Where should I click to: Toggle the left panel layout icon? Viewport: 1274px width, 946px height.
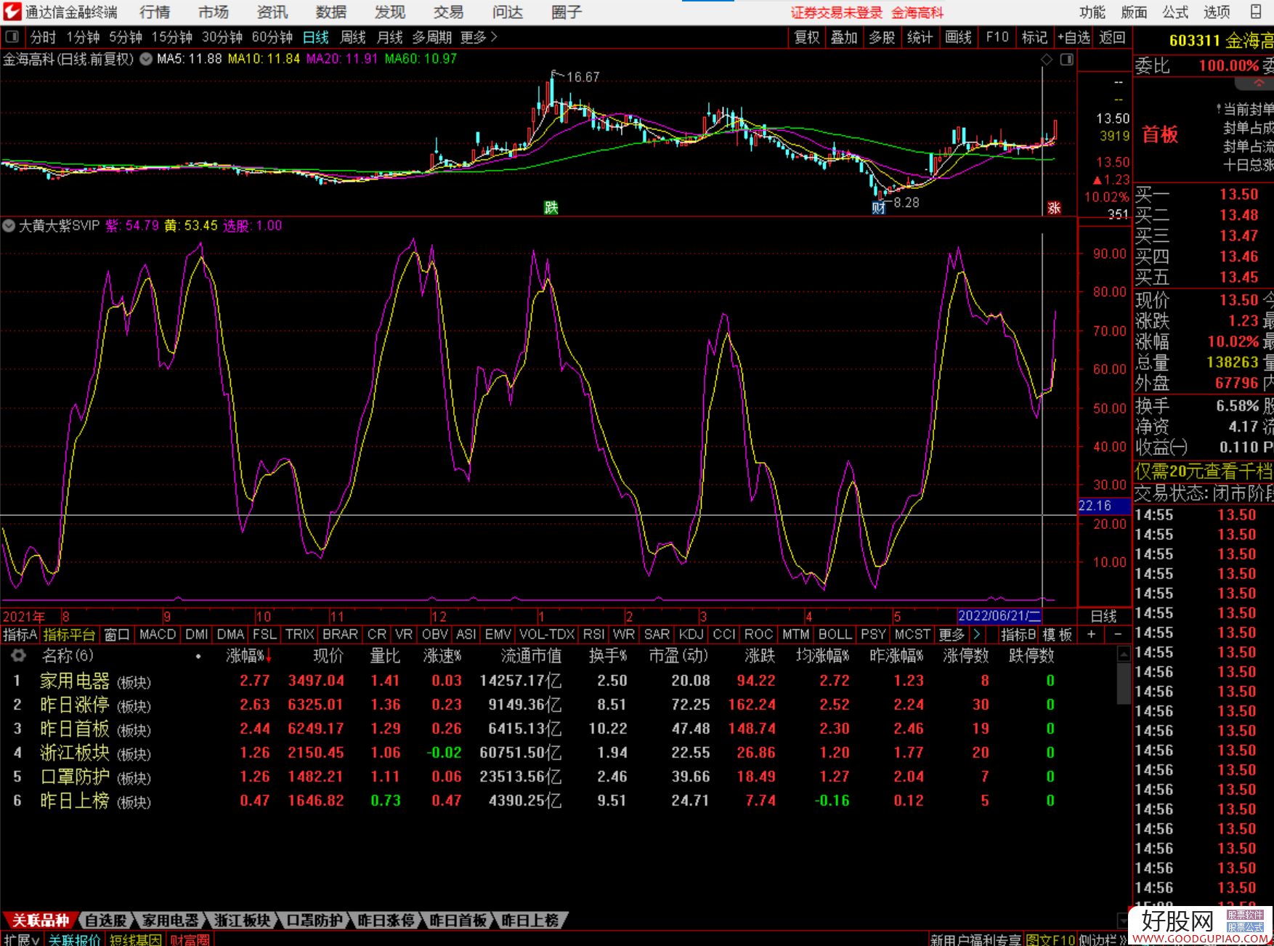12,37
